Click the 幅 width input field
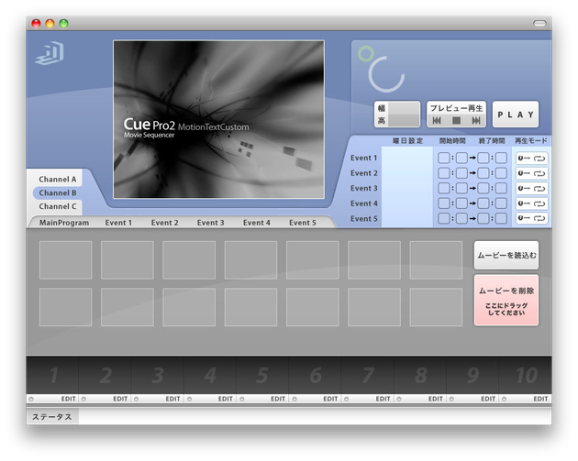The height and width of the screenshot is (461, 578). click(404, 108)
